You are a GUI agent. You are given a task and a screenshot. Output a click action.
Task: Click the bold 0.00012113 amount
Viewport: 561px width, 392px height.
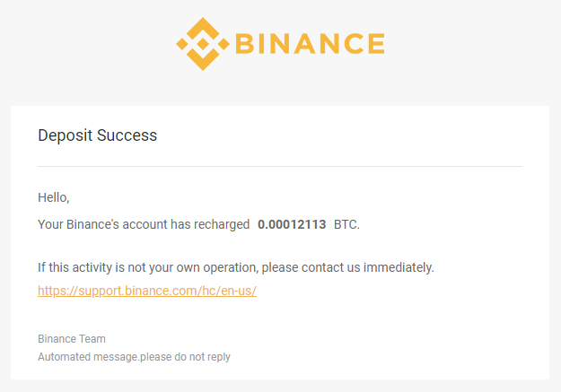292,224
